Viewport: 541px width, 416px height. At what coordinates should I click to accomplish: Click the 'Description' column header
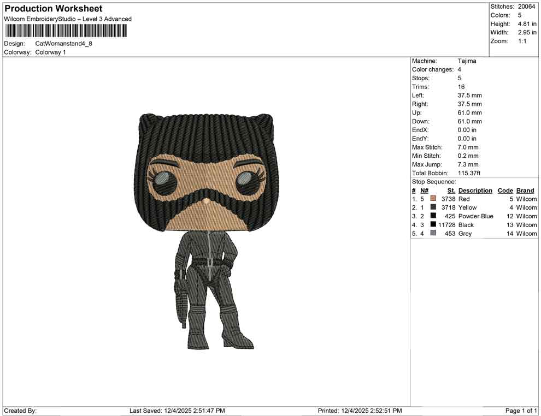(475, 190)
